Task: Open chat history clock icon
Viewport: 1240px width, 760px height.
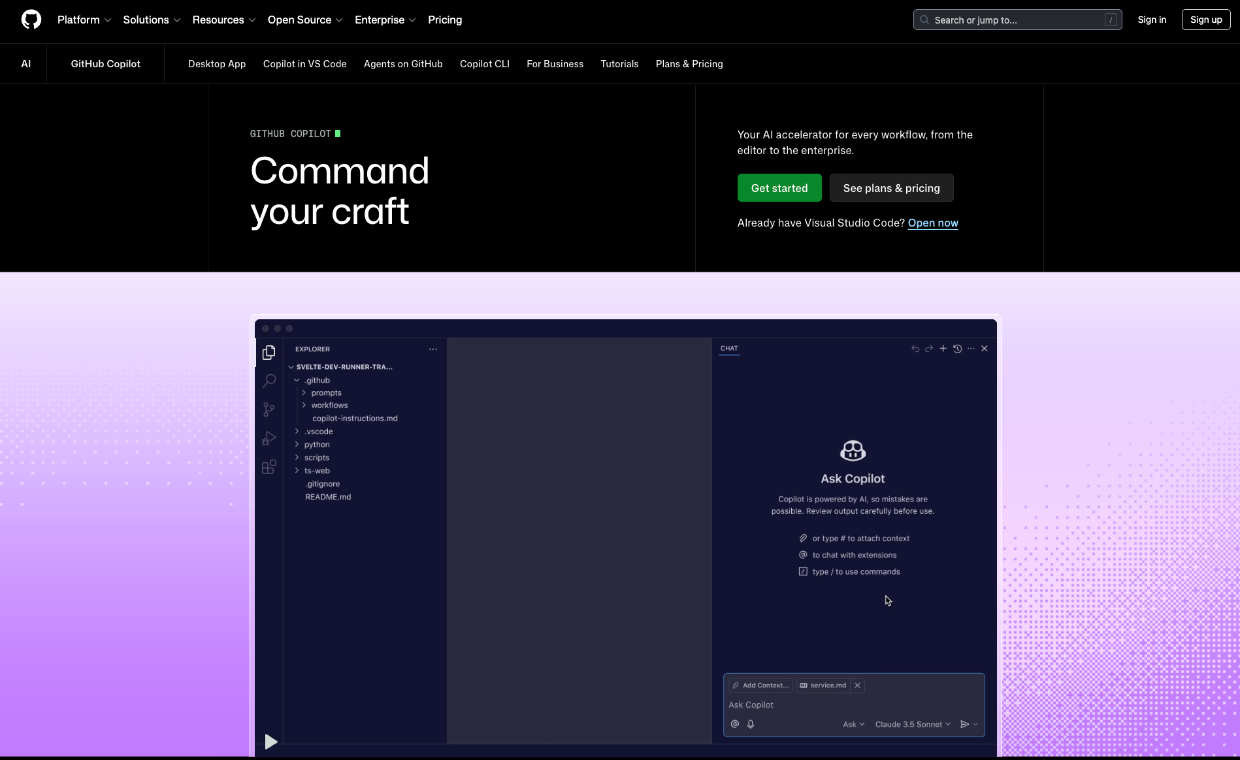Action: click(x=957, y=349)
